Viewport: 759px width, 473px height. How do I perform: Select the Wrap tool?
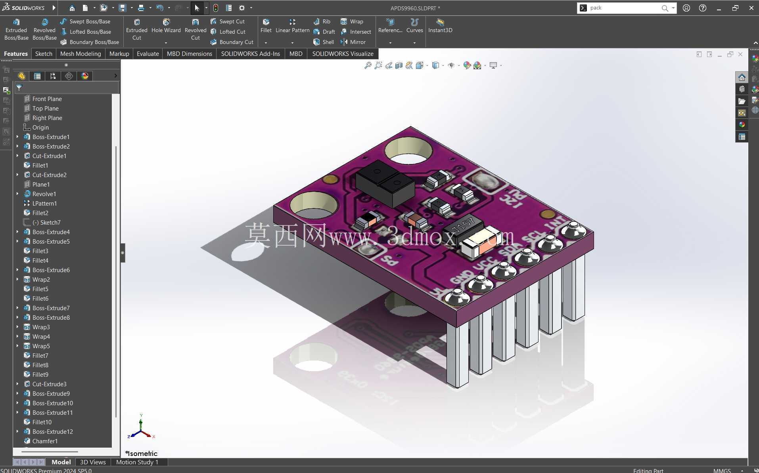(352, 21)
